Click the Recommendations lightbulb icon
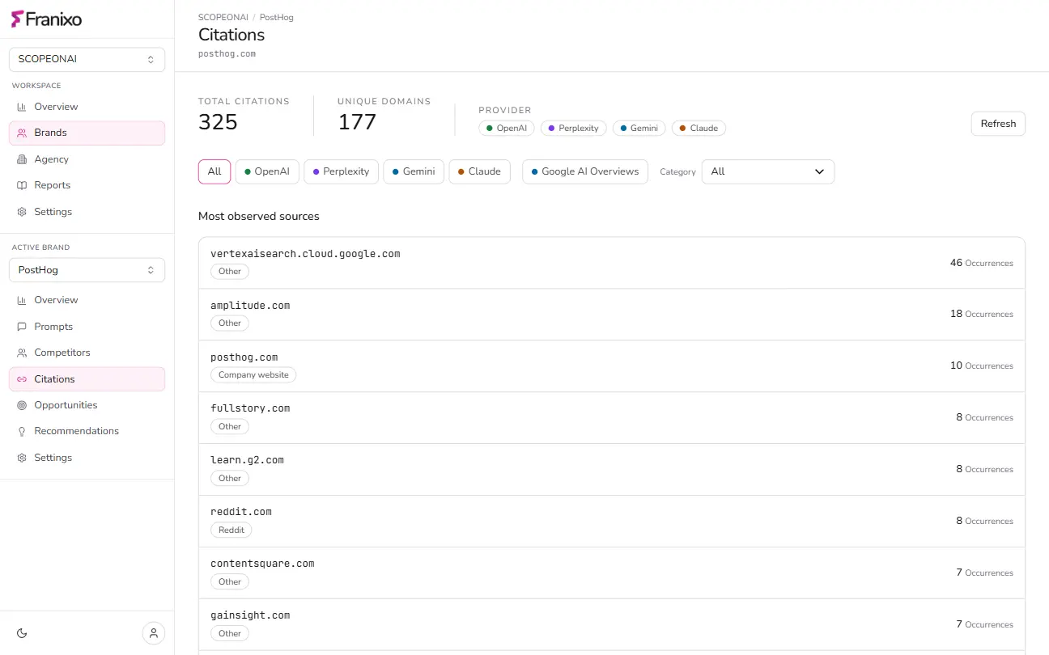 tap(22, 431)
